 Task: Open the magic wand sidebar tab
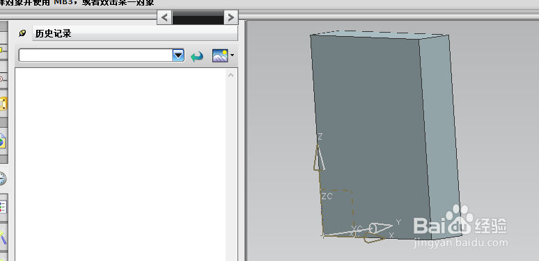(x=3, y=237)
